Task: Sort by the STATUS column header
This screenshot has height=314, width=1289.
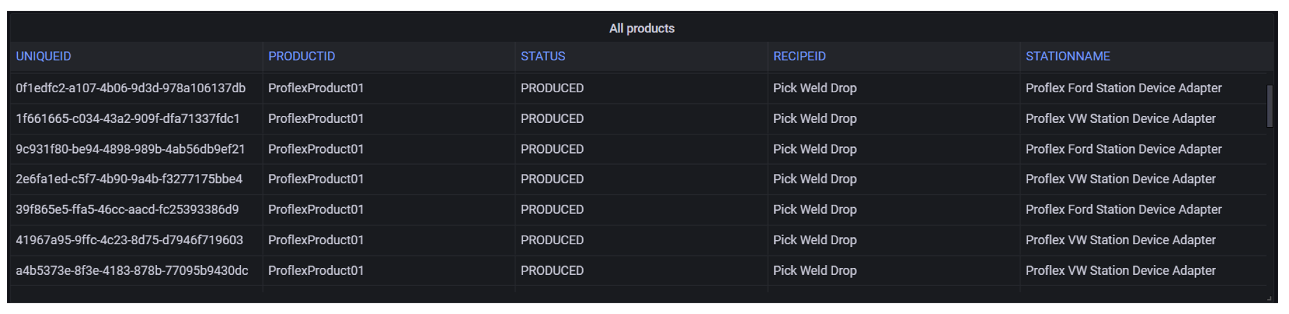Action: point(542,57)
